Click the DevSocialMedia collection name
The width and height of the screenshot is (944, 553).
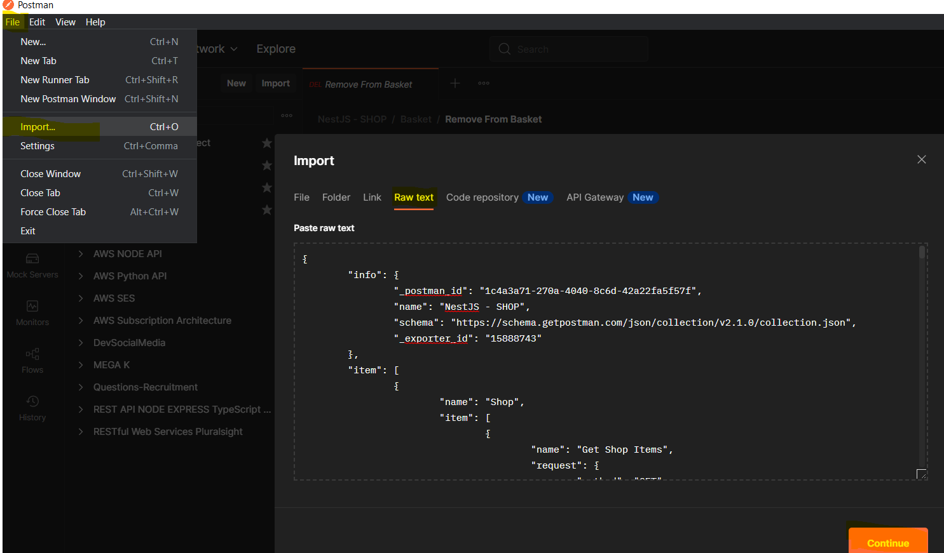129,342
